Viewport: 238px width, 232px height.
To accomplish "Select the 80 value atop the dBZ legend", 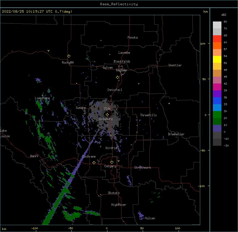I will tap(225, 22).
